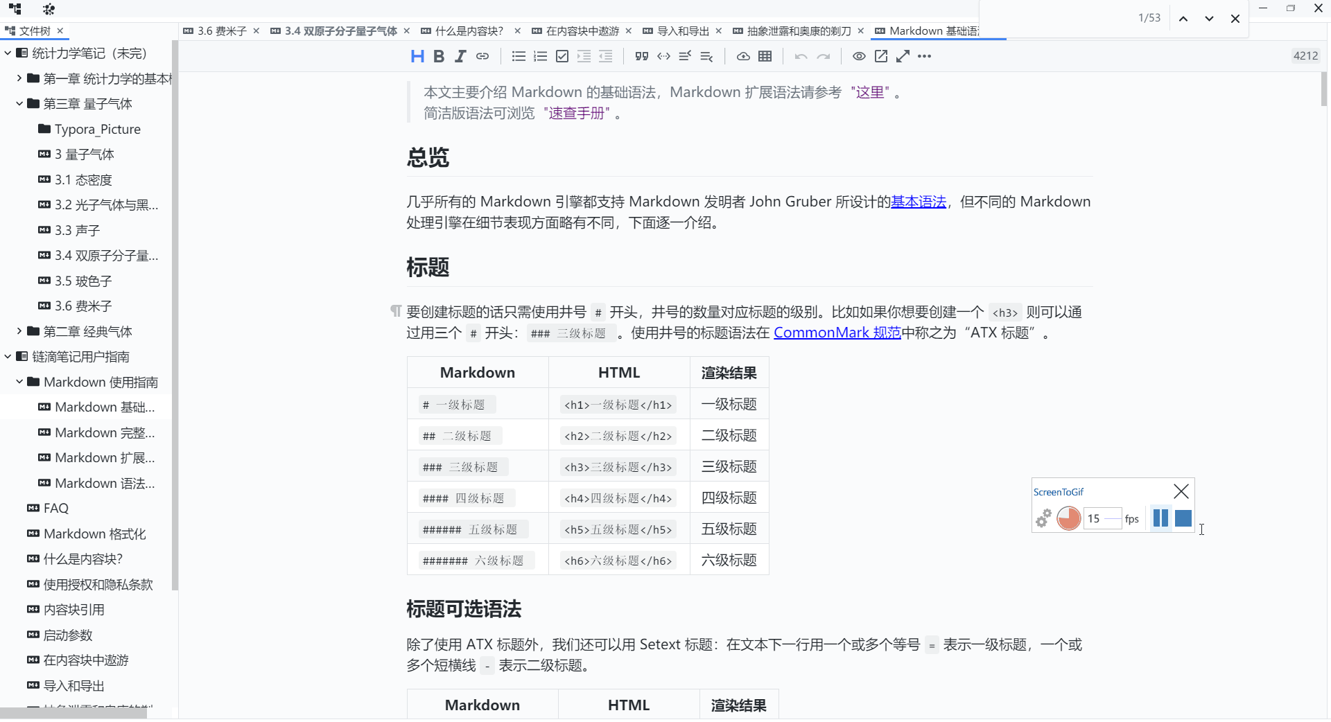1331x722 pixels.
Task: Go to previous search match
Action: [x=1183, y=19]
